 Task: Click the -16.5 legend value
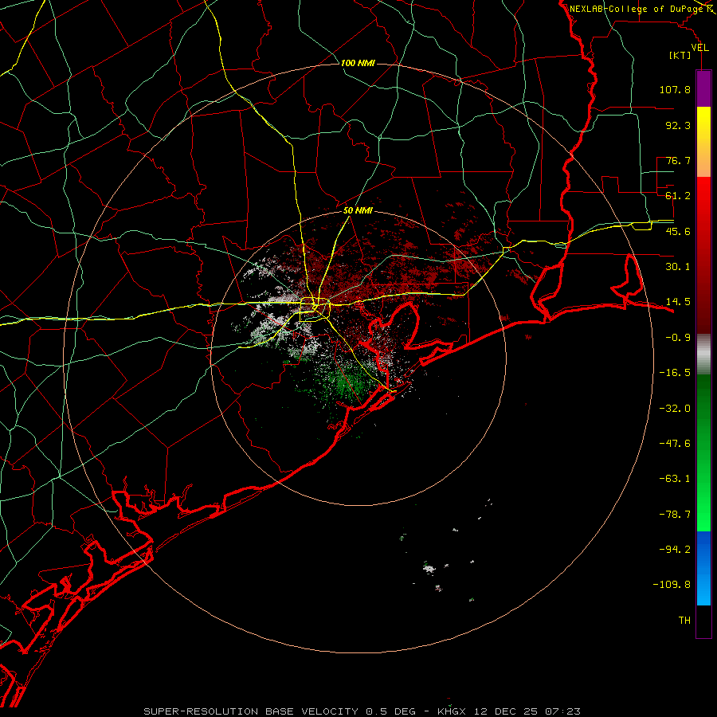(x=675, y=373)
